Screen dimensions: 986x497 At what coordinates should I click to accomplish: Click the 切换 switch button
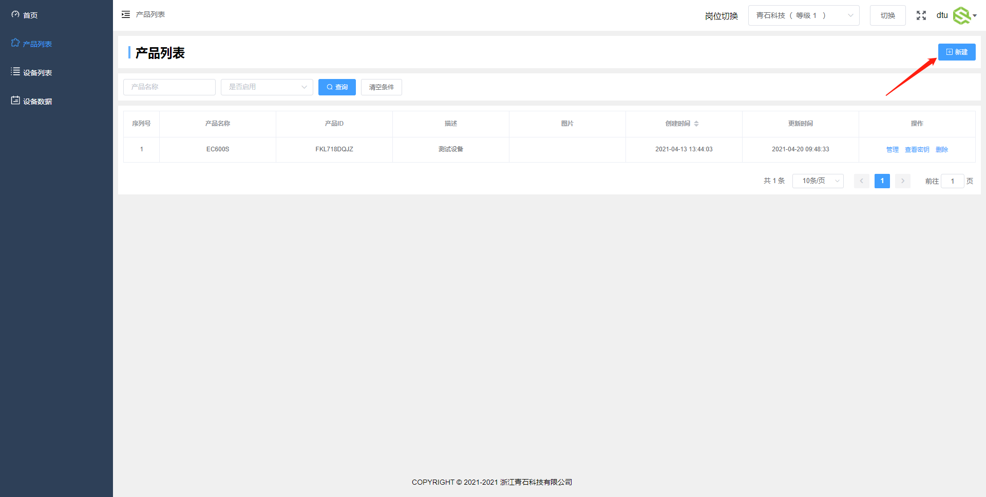click(x=887, y=15)
